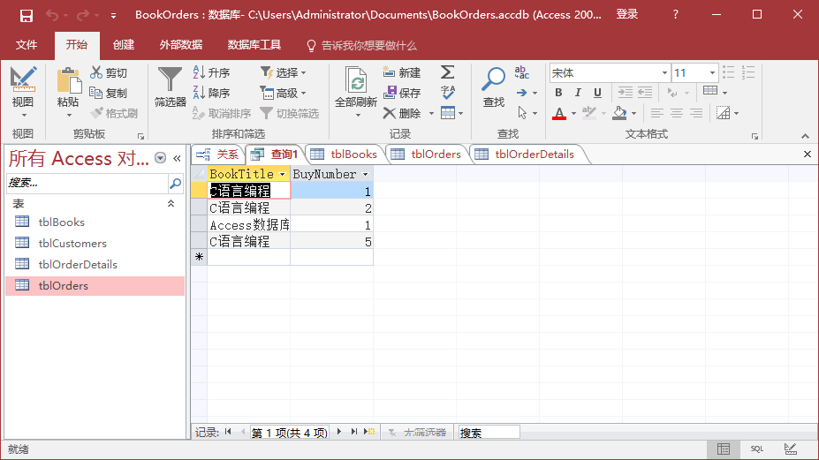Select tblCustomers in the navigation pane
This screenshot has height=460, width=819.
click(x=72, y=244)
